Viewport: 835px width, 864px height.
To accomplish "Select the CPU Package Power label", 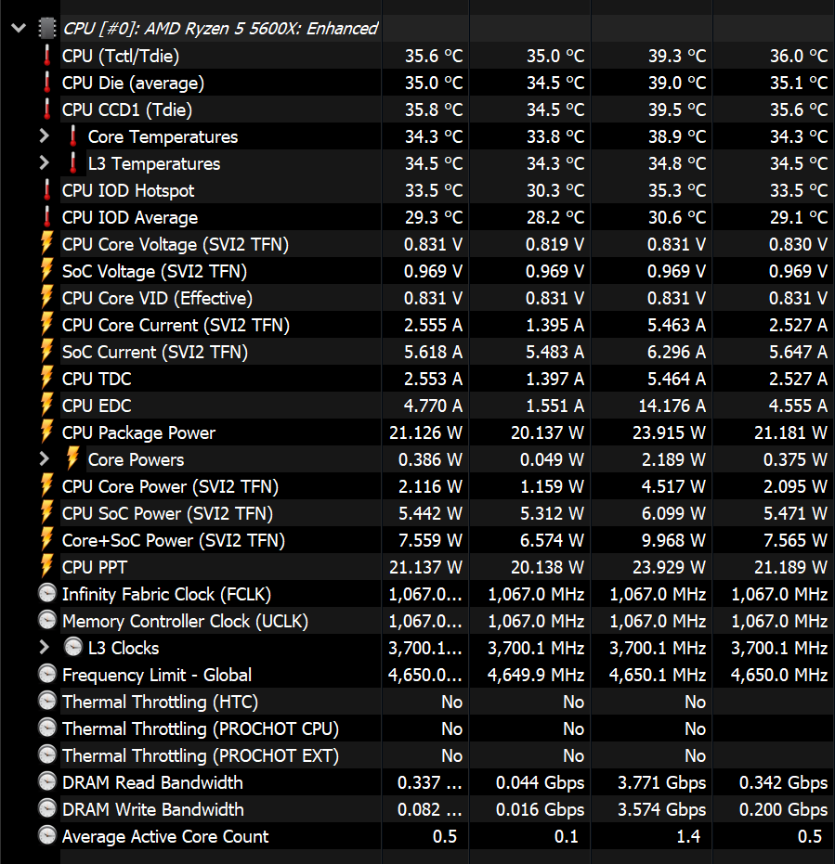I will pos(138,433).
